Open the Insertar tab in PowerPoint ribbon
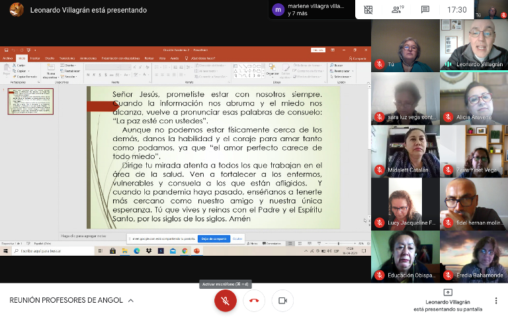The width and height of the screenshot is (508, 318). pos(34,58)
